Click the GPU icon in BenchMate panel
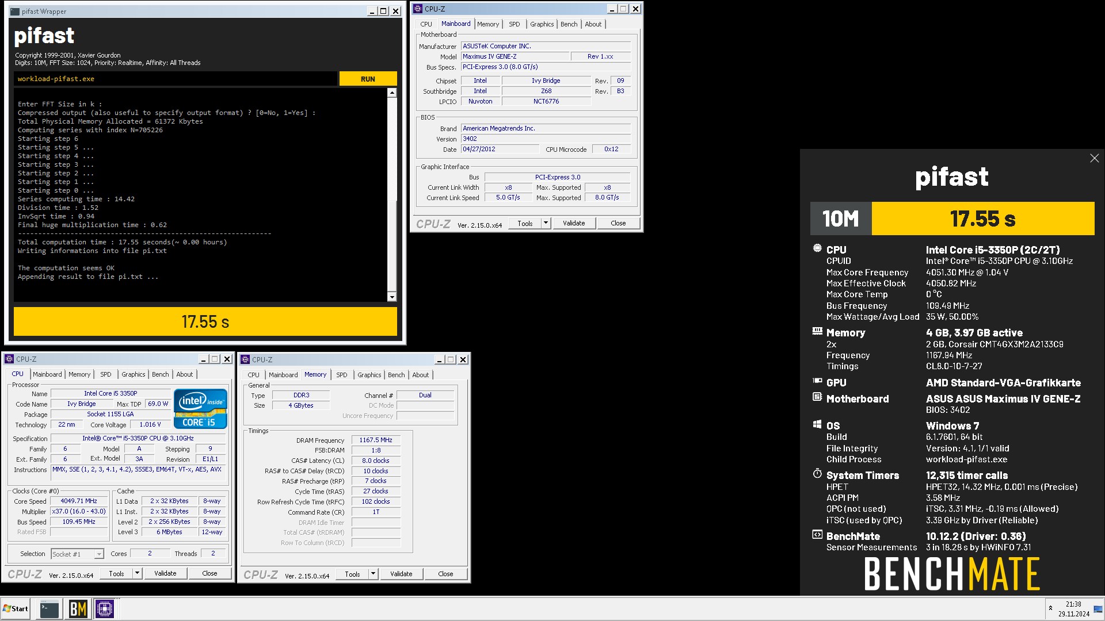Viewport: 1105px width, 621px height. click(817, 381)
